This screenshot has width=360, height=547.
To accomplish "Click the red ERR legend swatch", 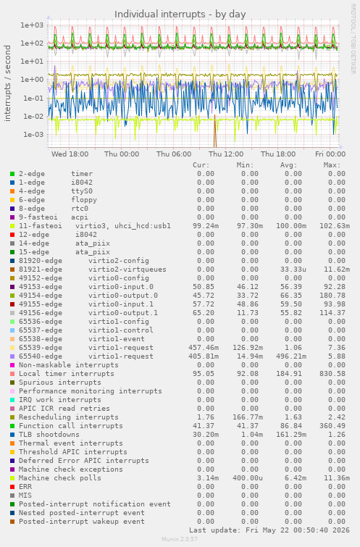I will click(12, 487).
